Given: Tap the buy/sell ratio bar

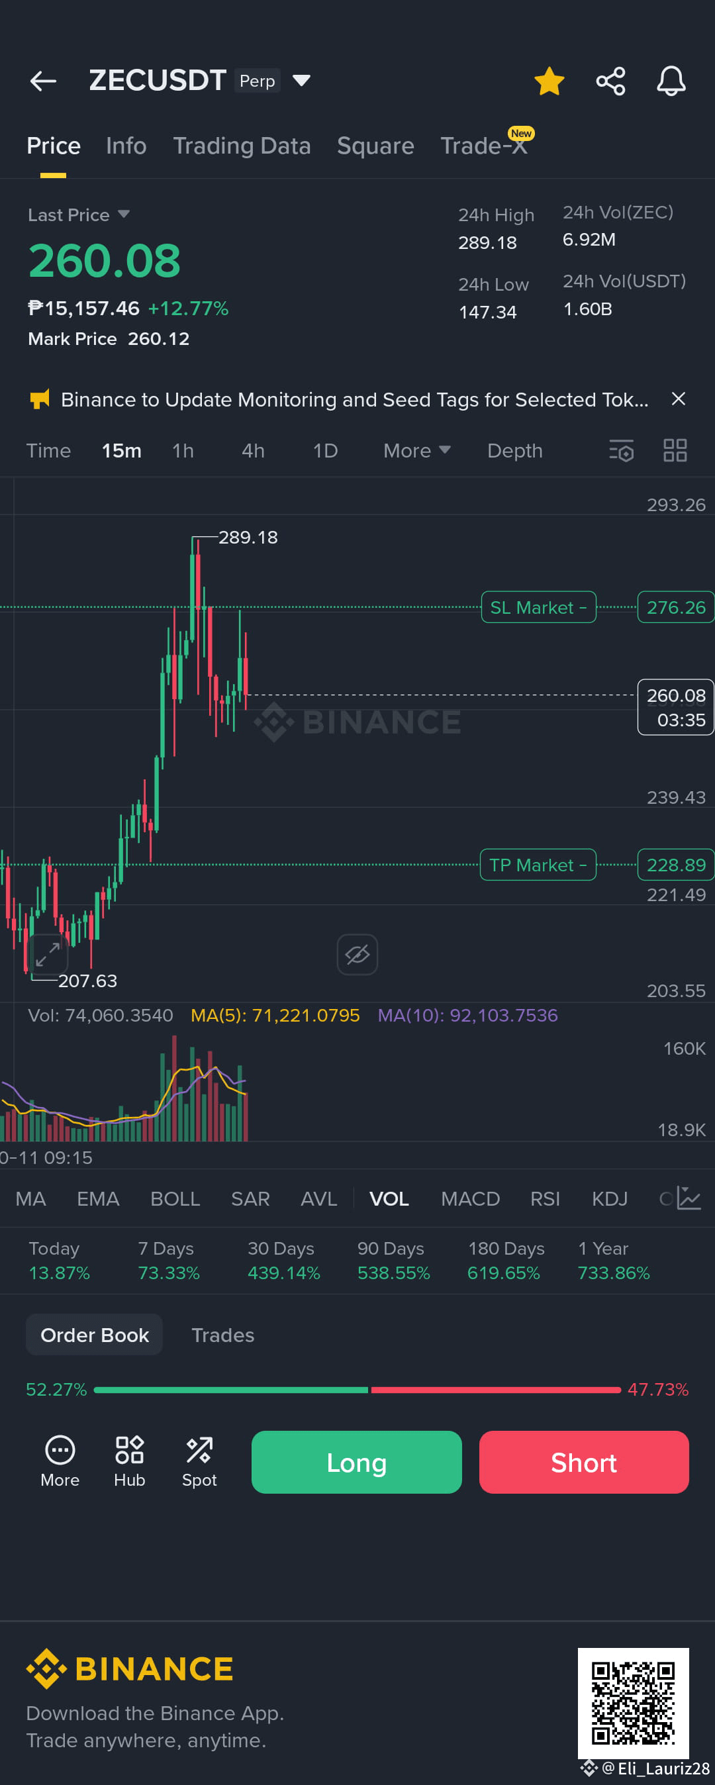Looking at the screenshot, I should coord(357,1389).
